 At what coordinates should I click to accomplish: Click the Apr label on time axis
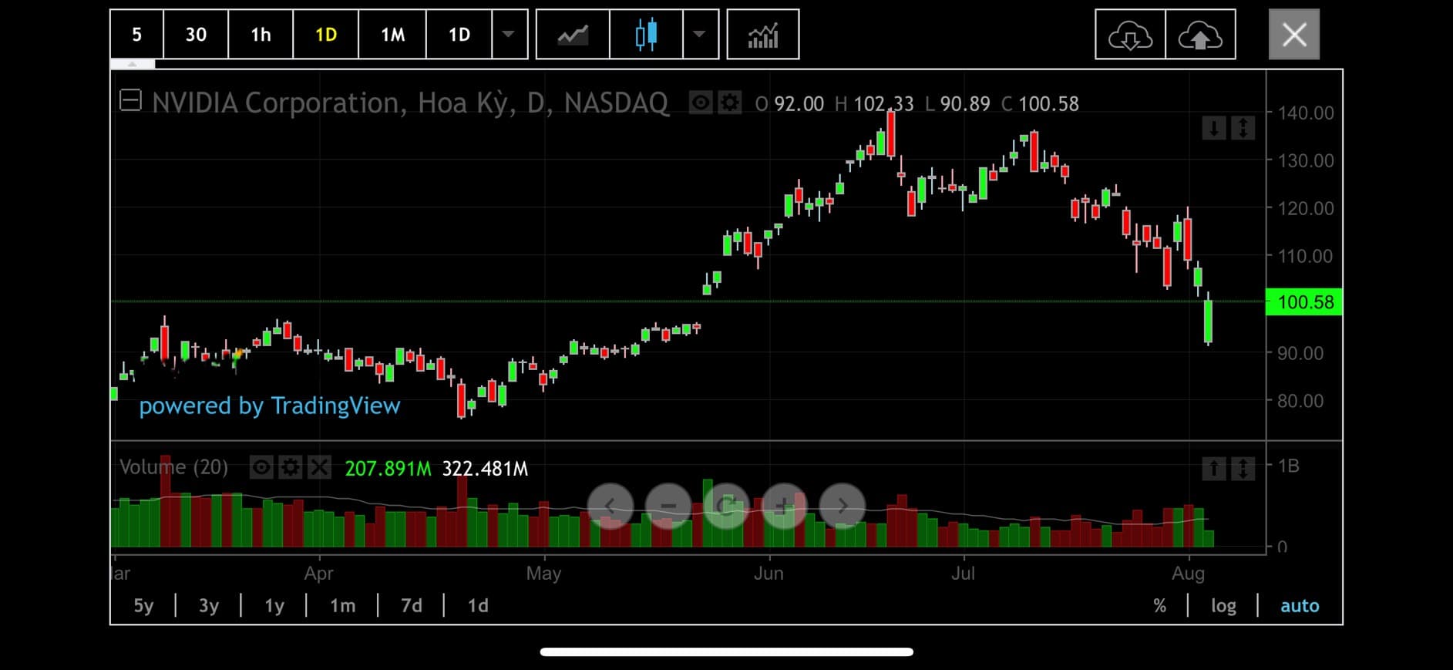point(318,573)
